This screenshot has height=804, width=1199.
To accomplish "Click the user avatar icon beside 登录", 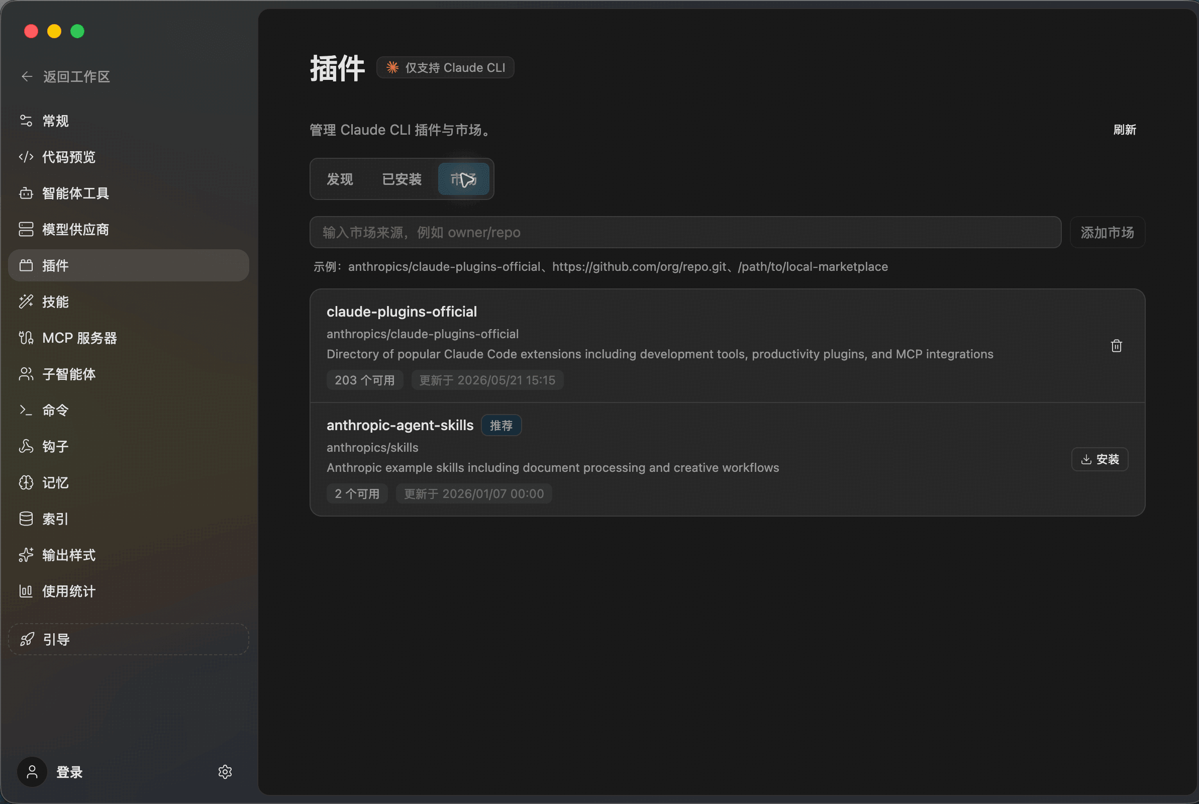I will click(x=32, y=772).
